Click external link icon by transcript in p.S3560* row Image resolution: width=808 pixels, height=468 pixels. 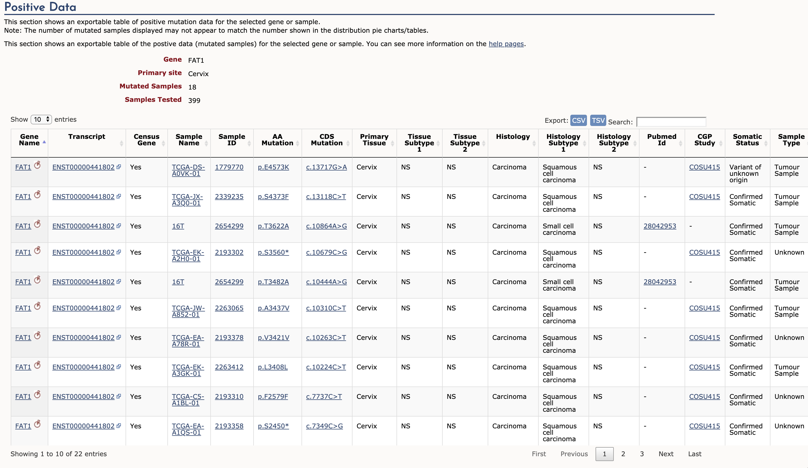[119, 252]
